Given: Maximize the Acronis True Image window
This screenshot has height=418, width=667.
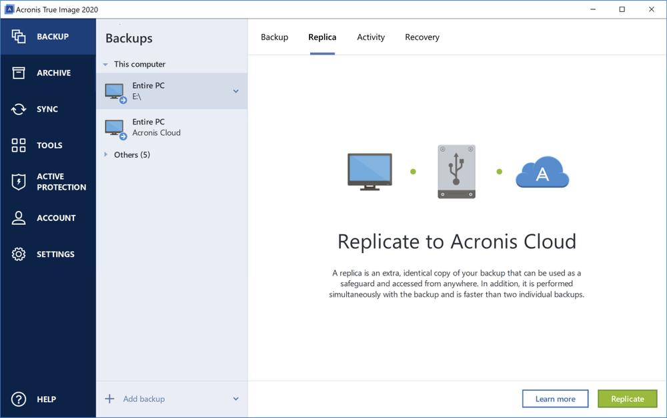Looking at the screenshot, I should point(622,9).
